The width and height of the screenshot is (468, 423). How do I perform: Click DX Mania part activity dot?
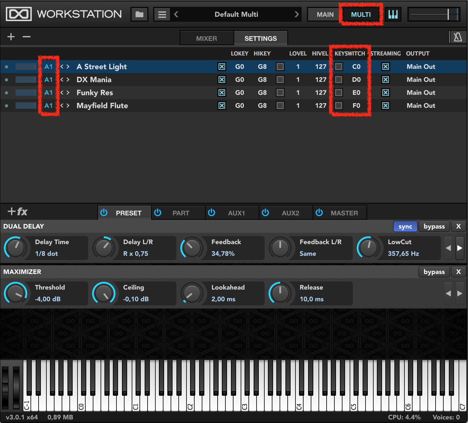(x=6, y=80)
